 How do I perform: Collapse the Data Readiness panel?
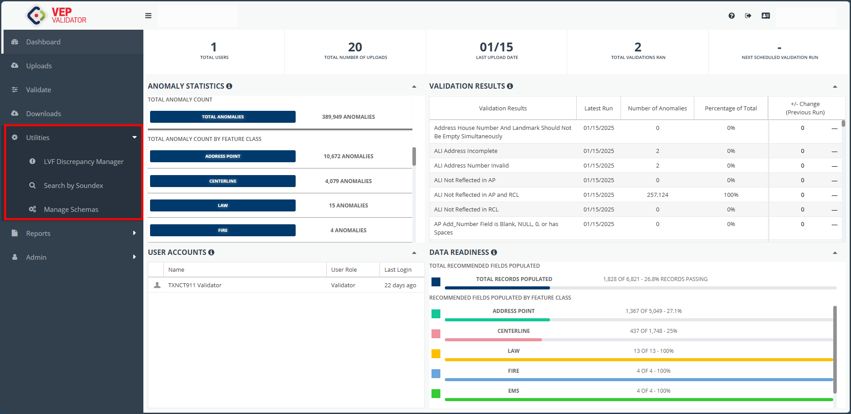(835, 253)
